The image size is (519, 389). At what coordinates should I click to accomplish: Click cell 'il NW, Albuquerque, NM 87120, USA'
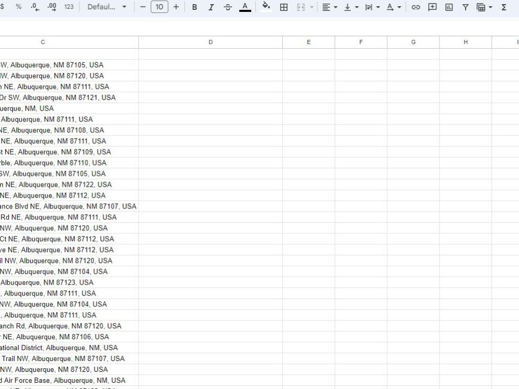pos(69,261)
